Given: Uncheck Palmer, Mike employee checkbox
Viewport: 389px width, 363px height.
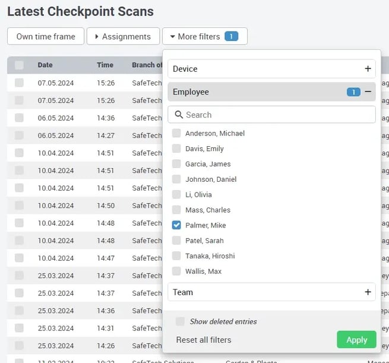Looking at the screenshot, I should 176,225.
